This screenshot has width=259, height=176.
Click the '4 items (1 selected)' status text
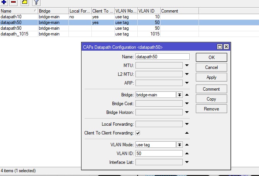click(x=18, y=171)
